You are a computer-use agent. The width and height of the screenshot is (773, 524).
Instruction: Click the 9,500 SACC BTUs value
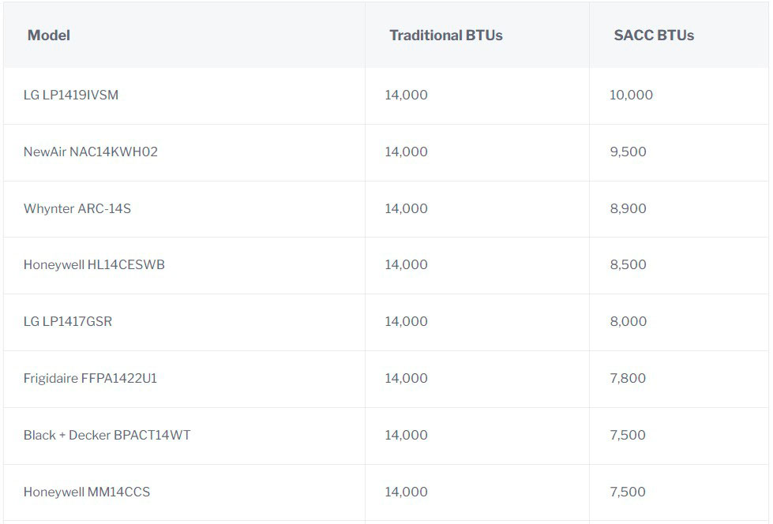click(x=628, y=152)
